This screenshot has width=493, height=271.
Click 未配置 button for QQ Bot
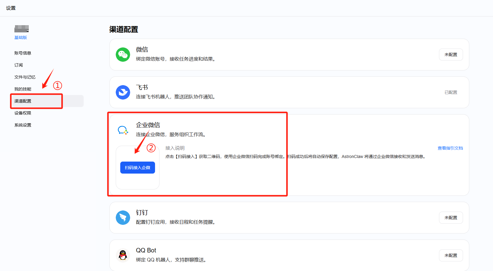coord(451,255)
